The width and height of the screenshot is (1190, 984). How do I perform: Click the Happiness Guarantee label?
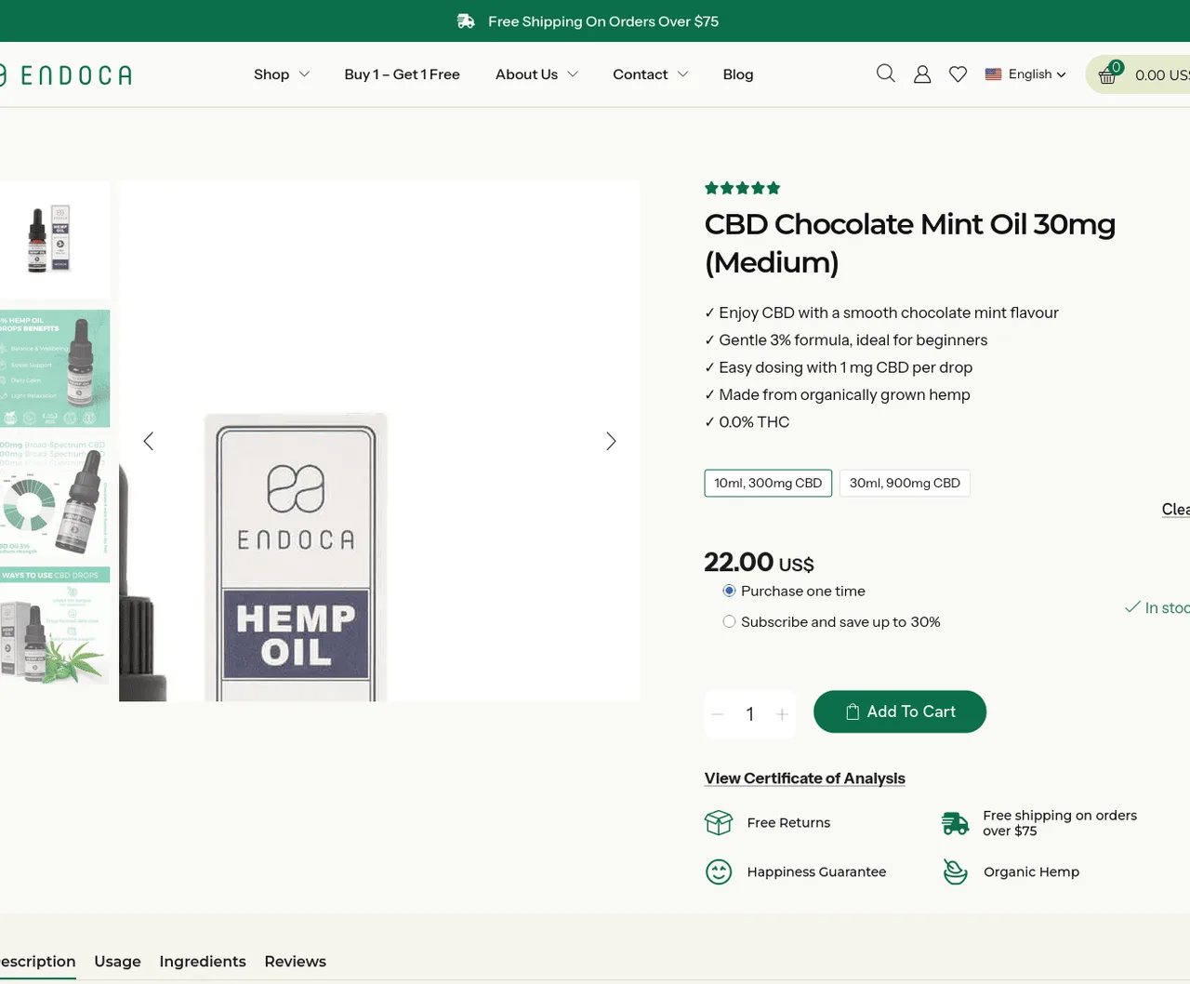[x=816, y=871]
